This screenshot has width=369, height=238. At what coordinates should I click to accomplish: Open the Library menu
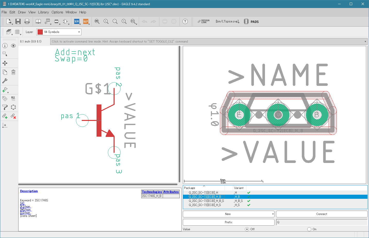click(x=43, y=12)
